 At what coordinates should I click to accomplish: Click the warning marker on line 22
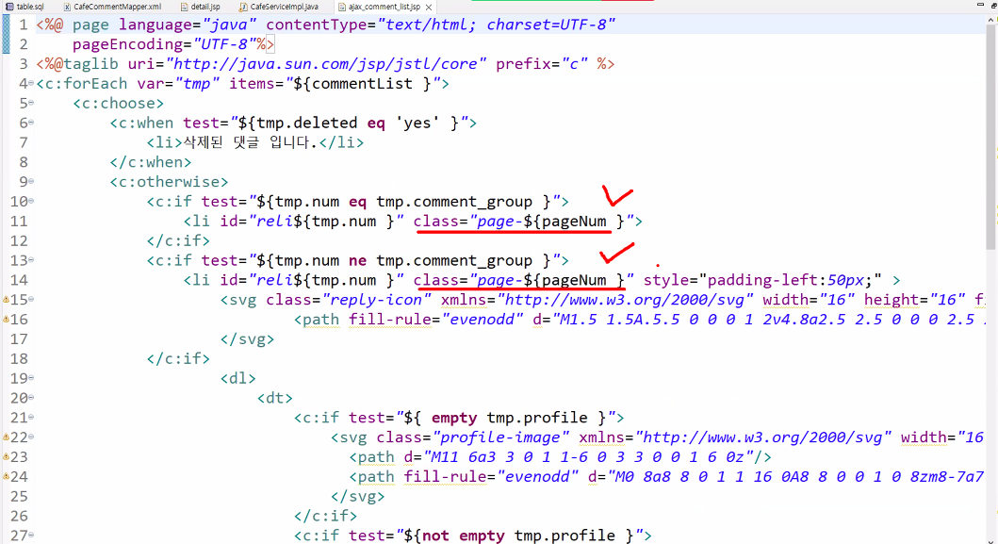click(6, 437)
